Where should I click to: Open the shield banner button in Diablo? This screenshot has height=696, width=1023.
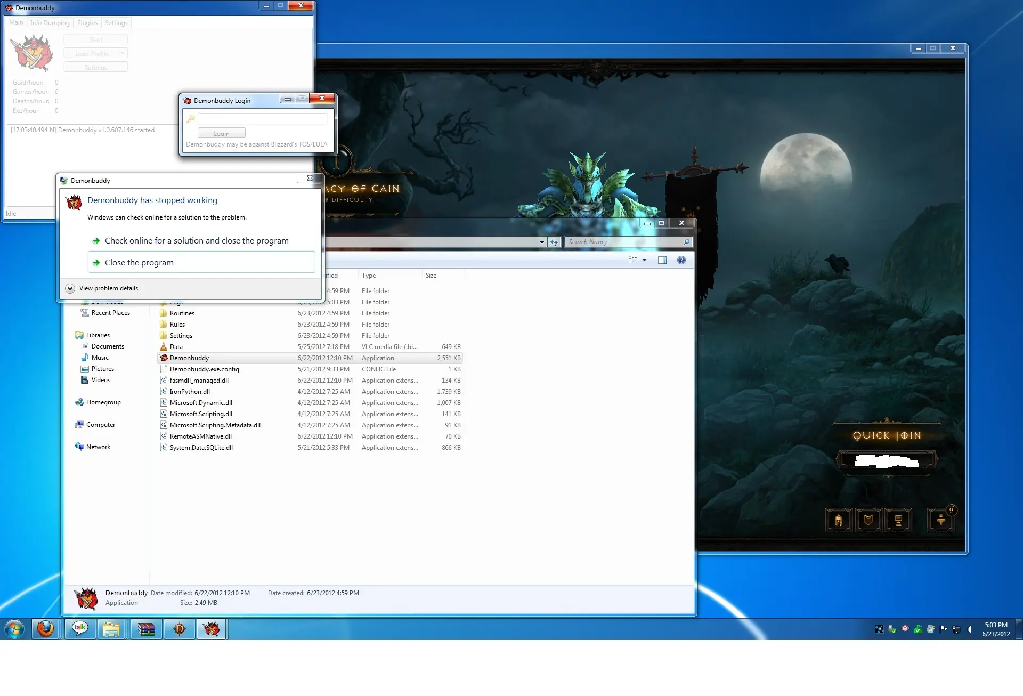[868, 520]
